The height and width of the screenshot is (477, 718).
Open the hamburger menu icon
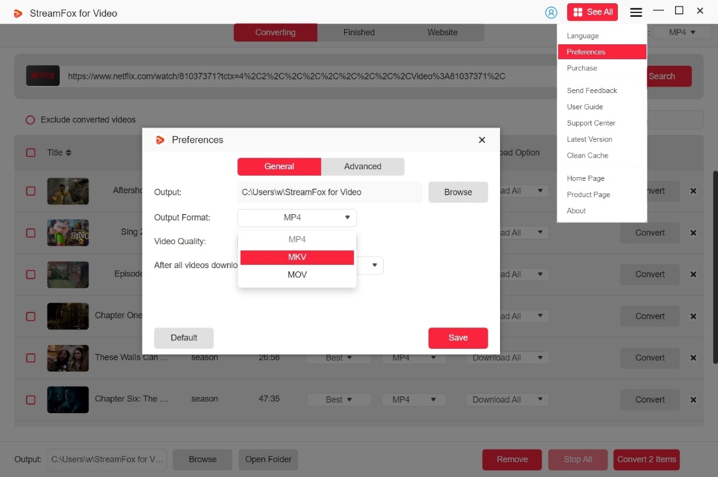click(x=635, y=12)
